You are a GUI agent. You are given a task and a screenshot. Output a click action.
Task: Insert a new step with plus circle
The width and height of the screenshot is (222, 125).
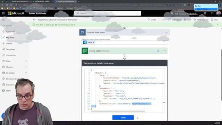[x=125, y=56]
